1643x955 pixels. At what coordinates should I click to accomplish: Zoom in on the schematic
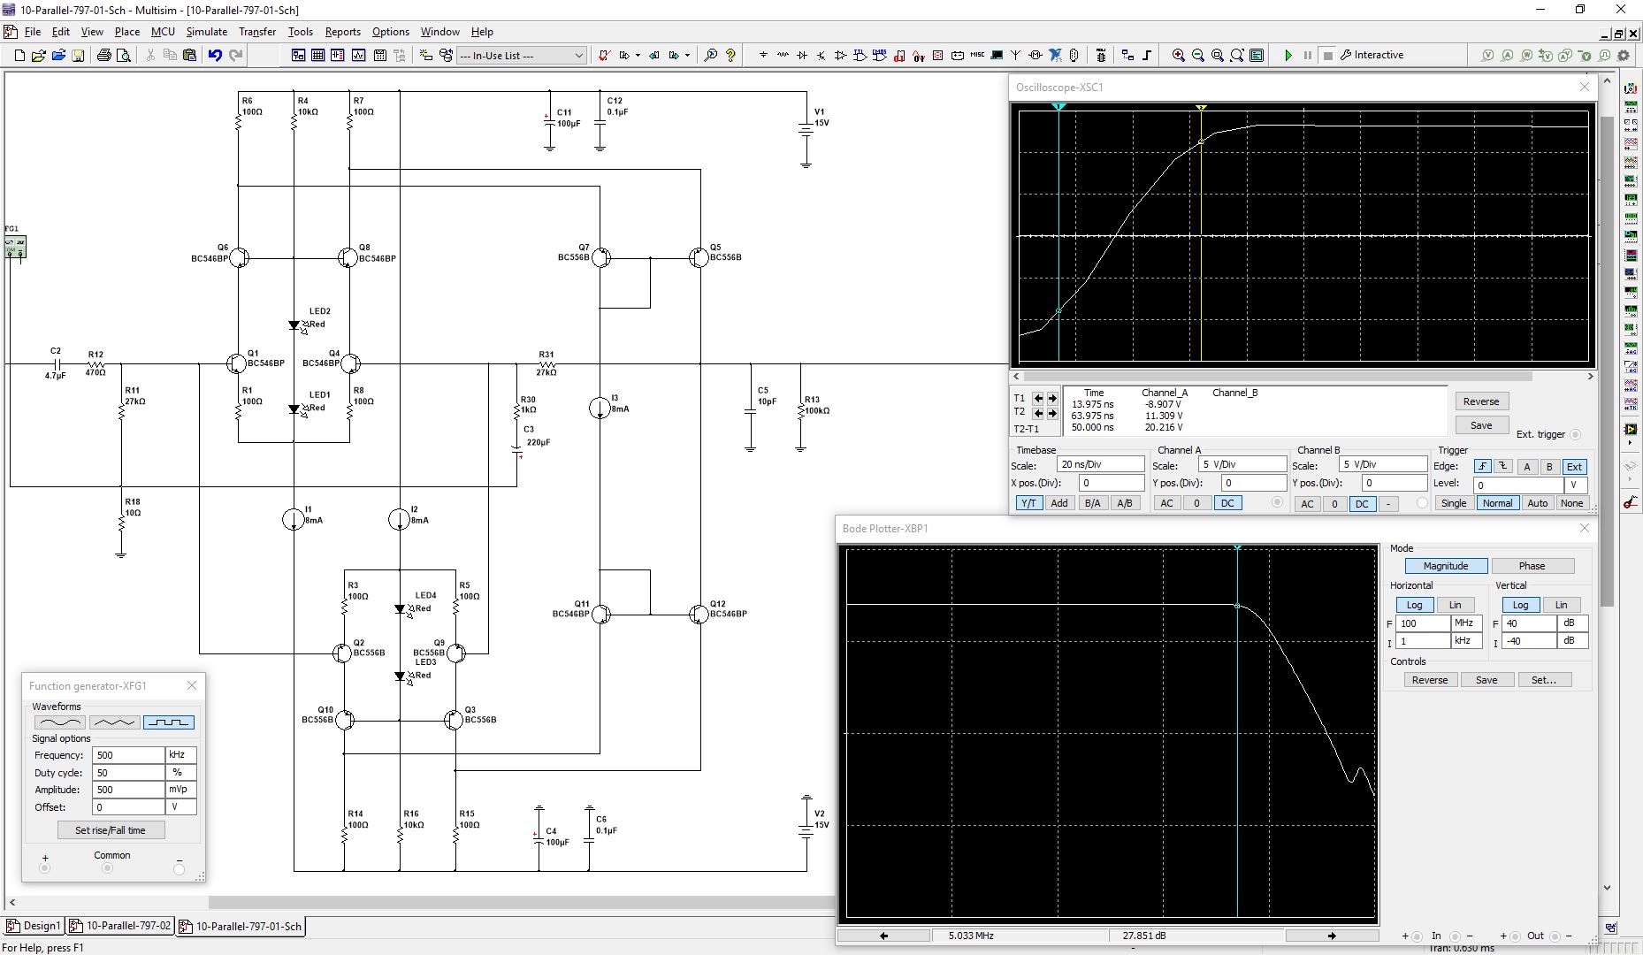tap(1179, 55)
